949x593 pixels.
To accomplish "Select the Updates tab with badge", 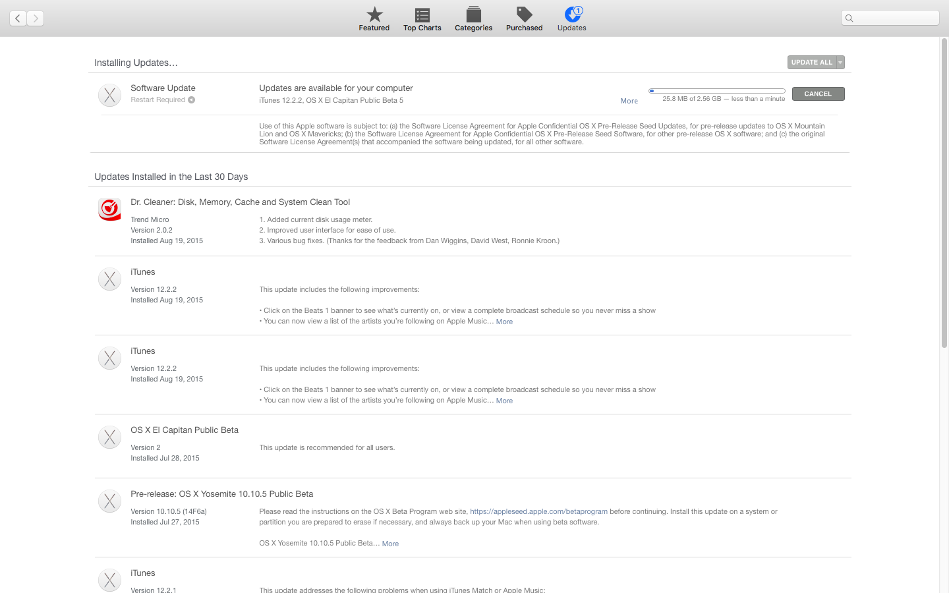I will (x=572, y=18).
